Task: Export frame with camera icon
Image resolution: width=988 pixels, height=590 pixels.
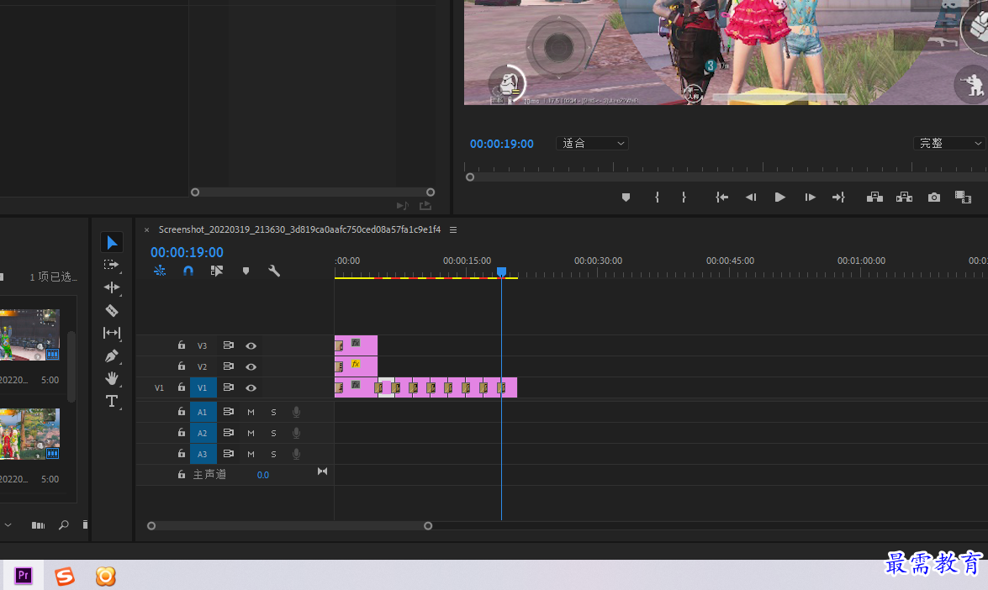Action: click(934, 198)
